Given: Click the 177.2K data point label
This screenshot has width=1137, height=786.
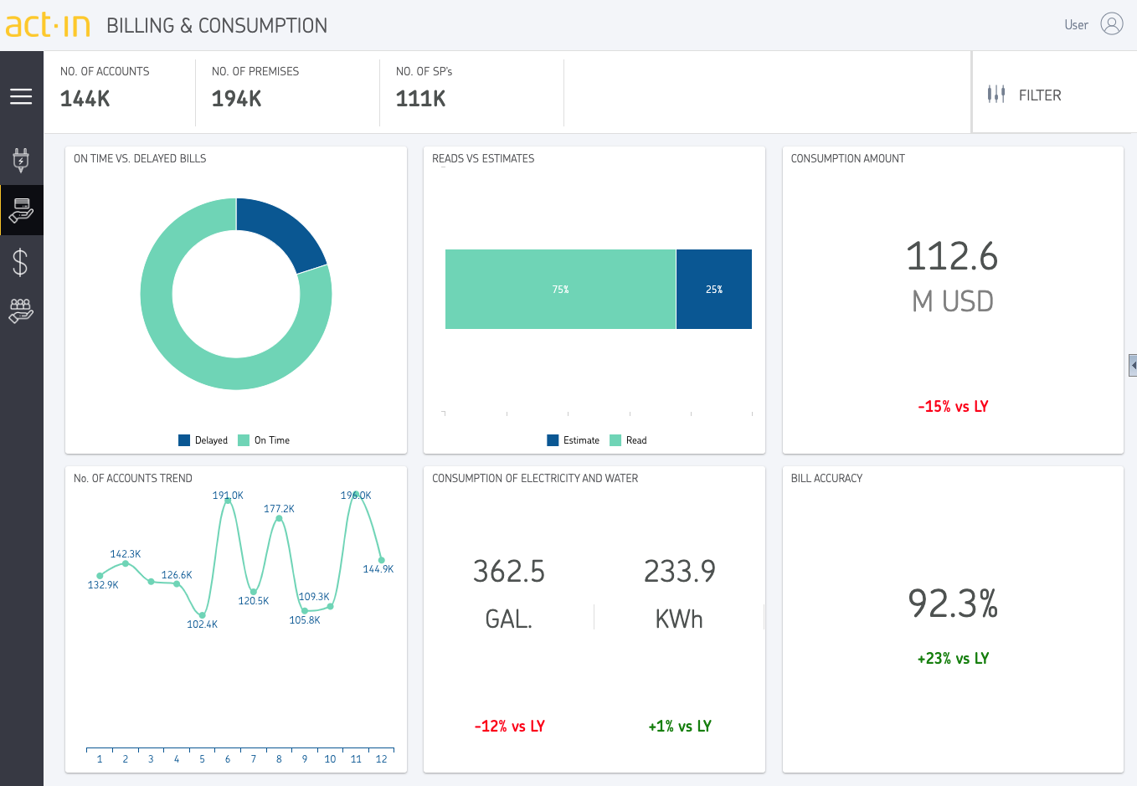Looking at the screenshot, I should click(279, 509).
